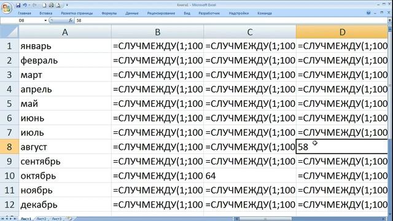Open the Name Box dropdown arrow
393x221 pixels.
pos(45,20)
